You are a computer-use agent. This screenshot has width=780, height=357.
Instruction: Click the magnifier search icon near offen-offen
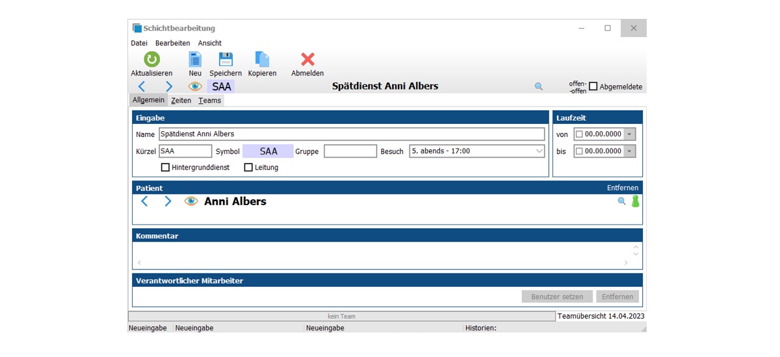click(538, 86)
